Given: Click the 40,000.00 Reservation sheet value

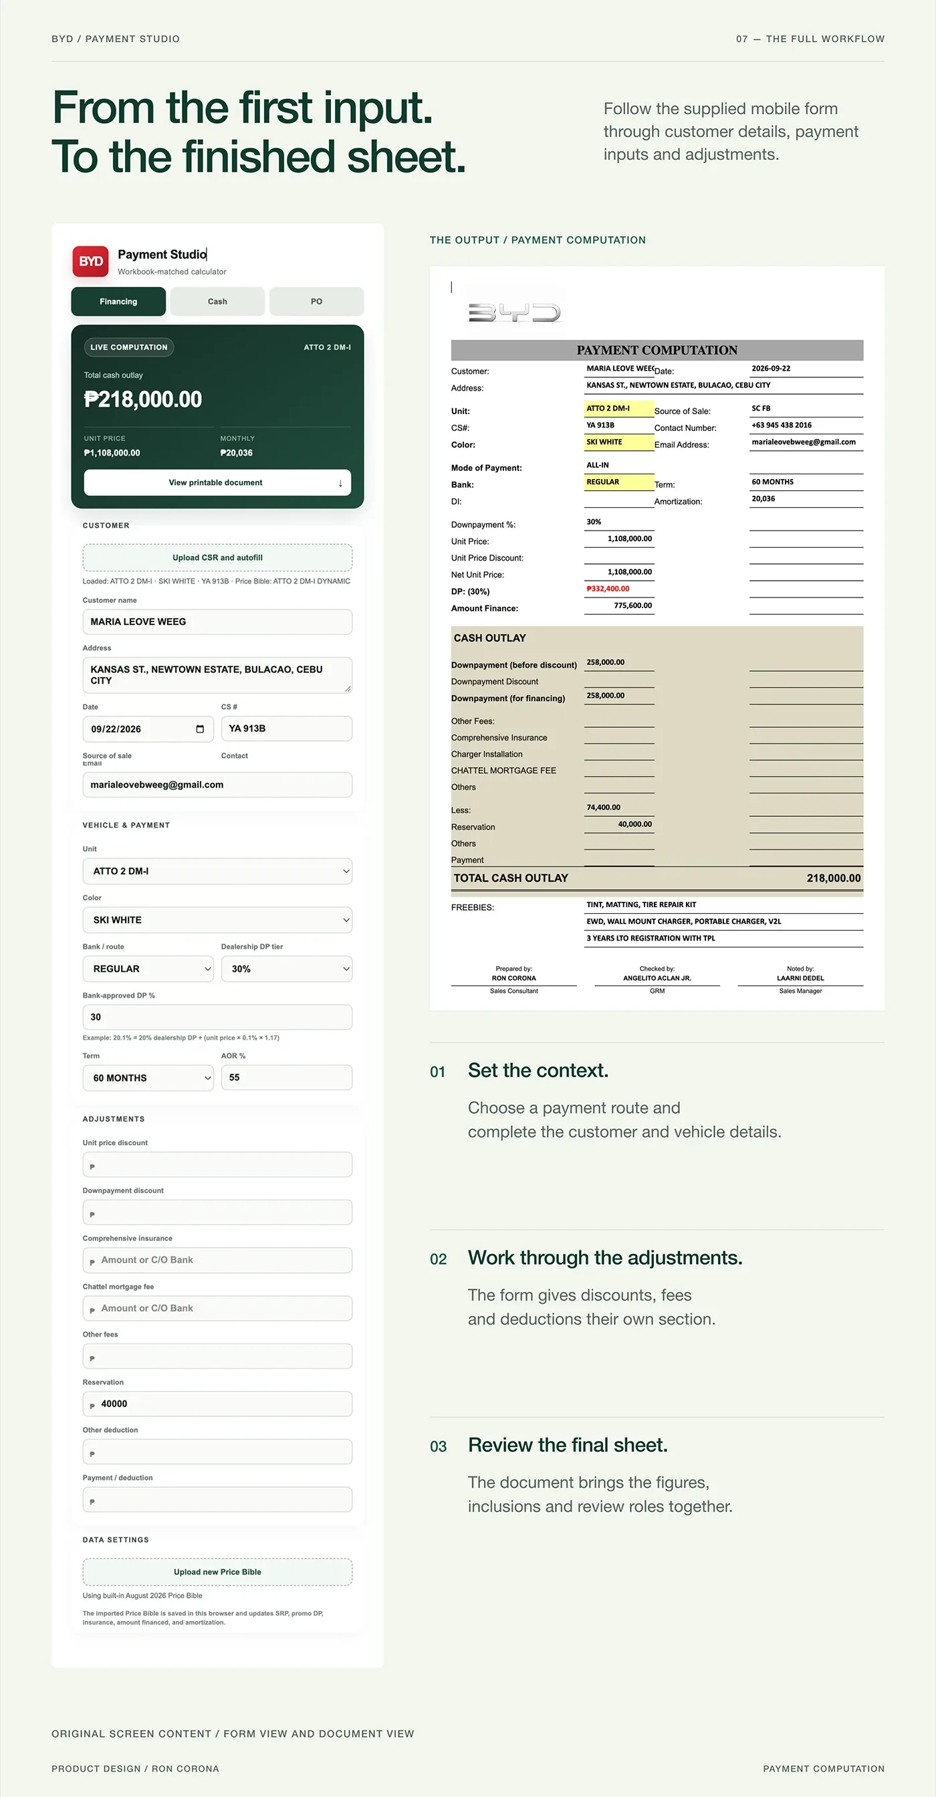Looking at the screenshot, I should tap(635, 824).
